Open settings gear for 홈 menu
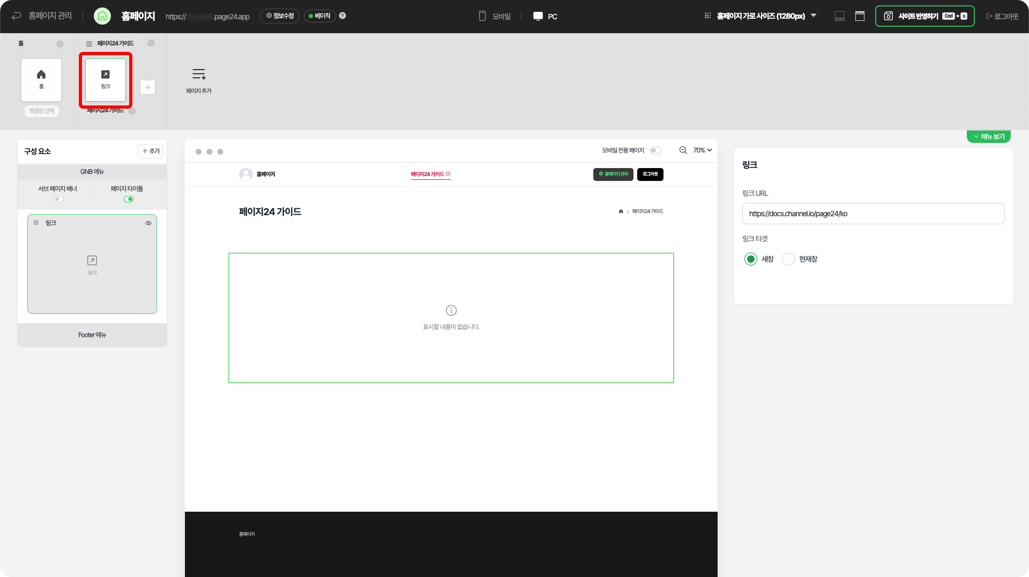The image size is (1029, 577). click(60, 44)
